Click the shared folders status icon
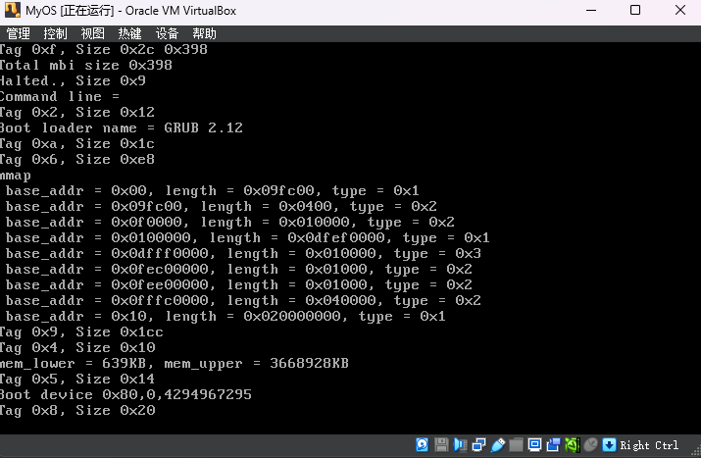 tap(516, 445)
